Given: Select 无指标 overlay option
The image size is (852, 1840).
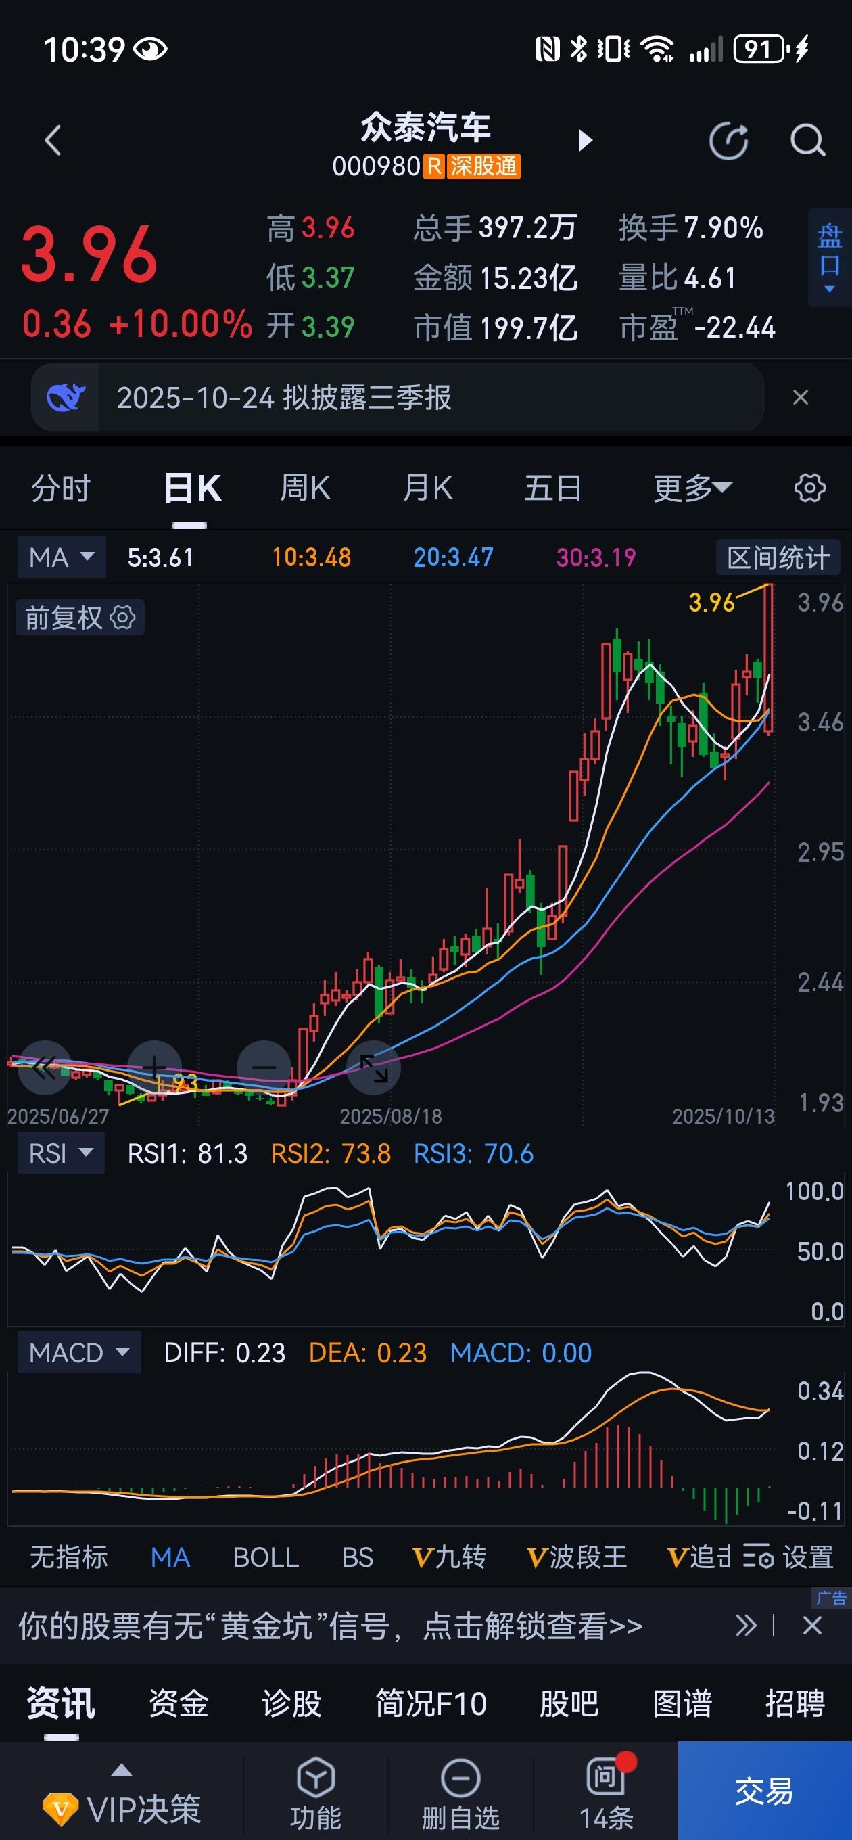Looking at the screenshot, I should tap(68, 1557).
